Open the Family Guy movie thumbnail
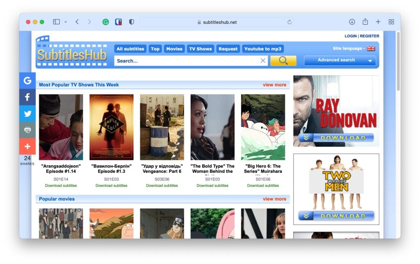 coord(112,223)
